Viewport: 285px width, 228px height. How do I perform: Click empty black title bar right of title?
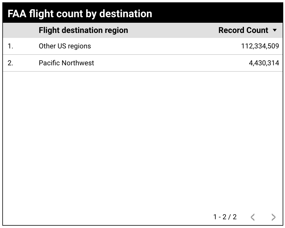click(x=219, y=14)
